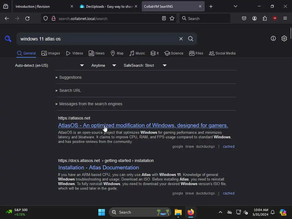
Task: Open engine options dots for AtlasOS result
Action: (x=219, y=147)
